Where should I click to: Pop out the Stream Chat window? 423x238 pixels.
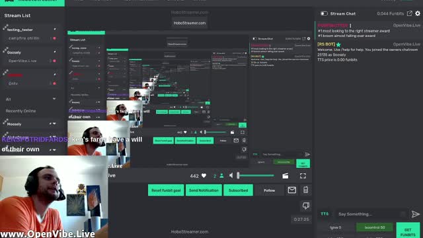tap(410, 13)
